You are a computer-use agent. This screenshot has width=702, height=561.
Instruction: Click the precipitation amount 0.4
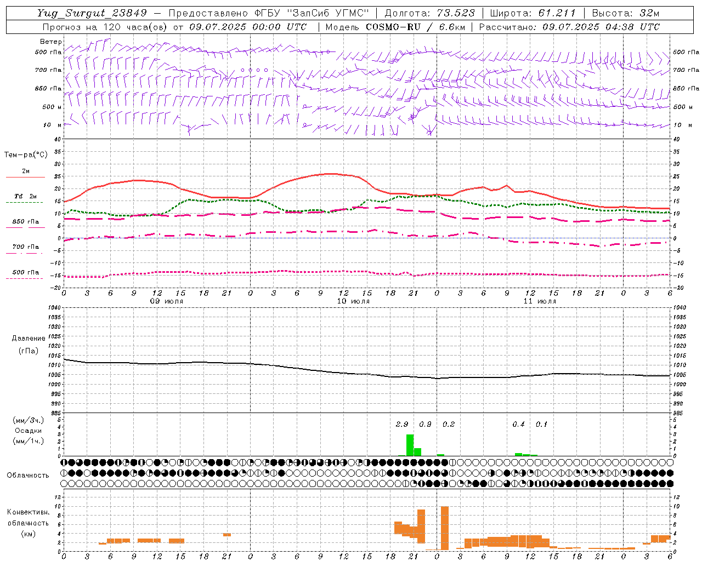tap(518, 425)
